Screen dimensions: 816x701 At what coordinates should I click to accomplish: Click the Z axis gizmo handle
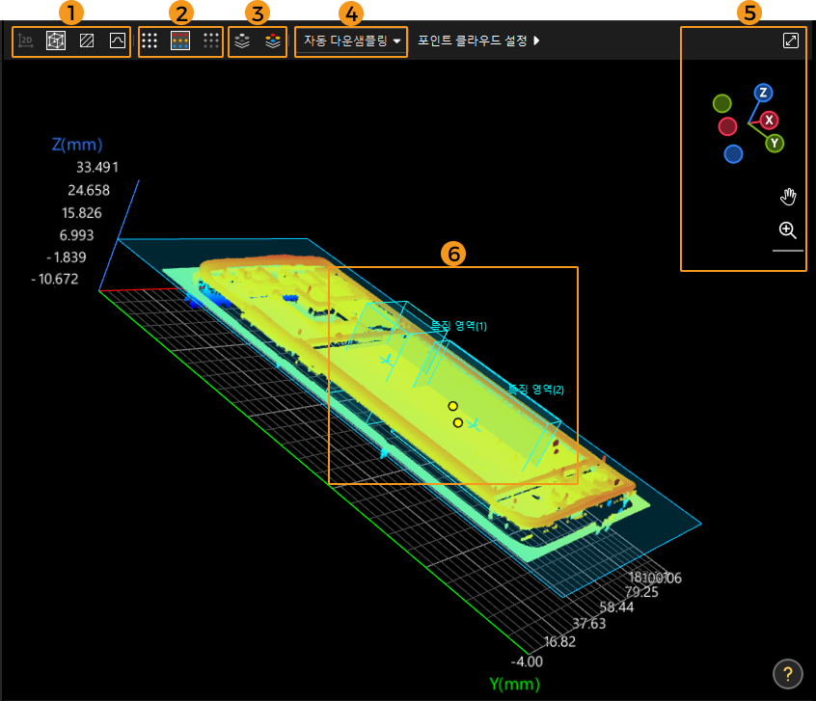[x=763, y=93]
